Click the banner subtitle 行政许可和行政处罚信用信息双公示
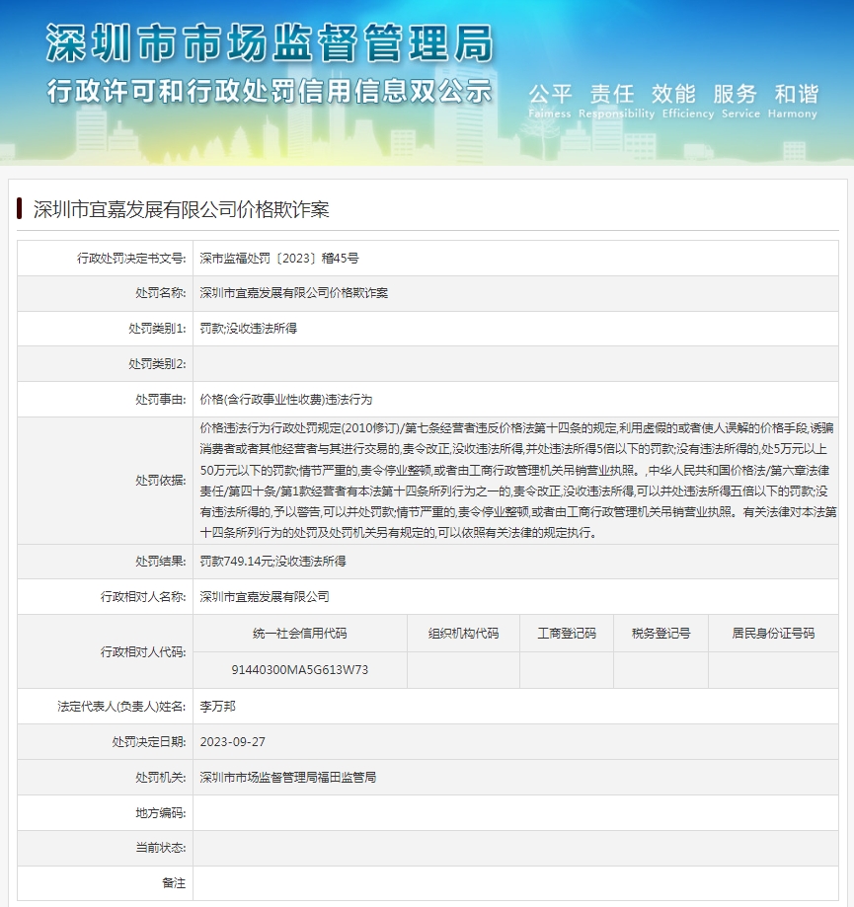The width and height of the screenshot is (854, 907). point(270,92)
